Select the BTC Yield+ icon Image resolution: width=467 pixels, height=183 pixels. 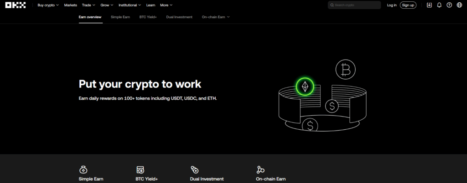point(140,170)
